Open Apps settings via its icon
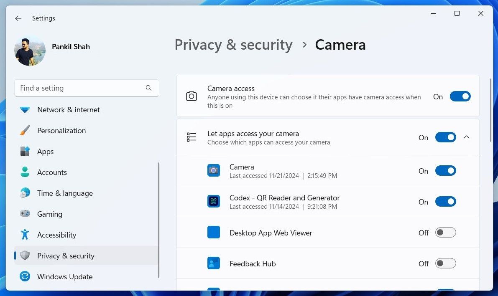The height and width of the screenshot is (296, 498). [x=25, y=151]
